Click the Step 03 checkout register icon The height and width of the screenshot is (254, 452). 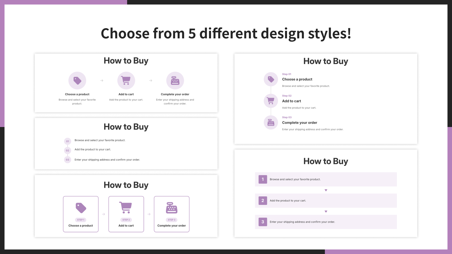tap(271, 122)
